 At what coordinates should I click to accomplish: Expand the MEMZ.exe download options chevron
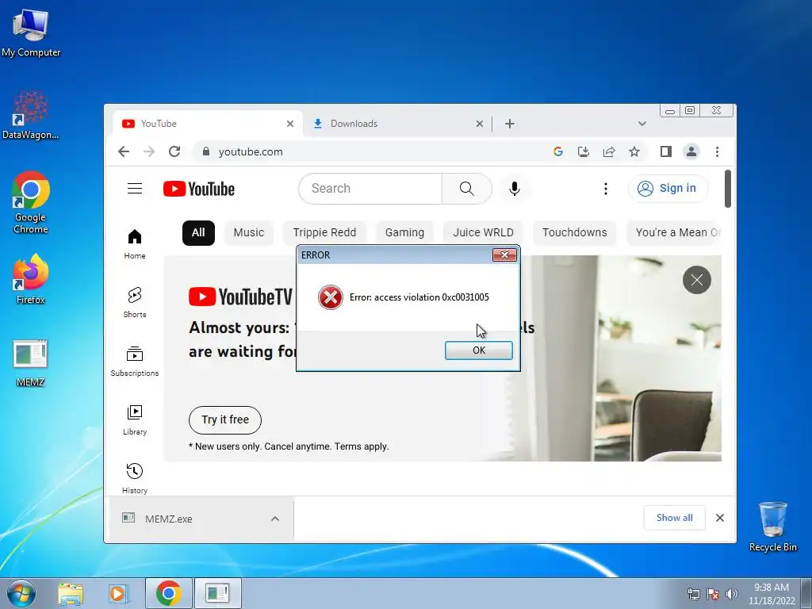[275, 519]
